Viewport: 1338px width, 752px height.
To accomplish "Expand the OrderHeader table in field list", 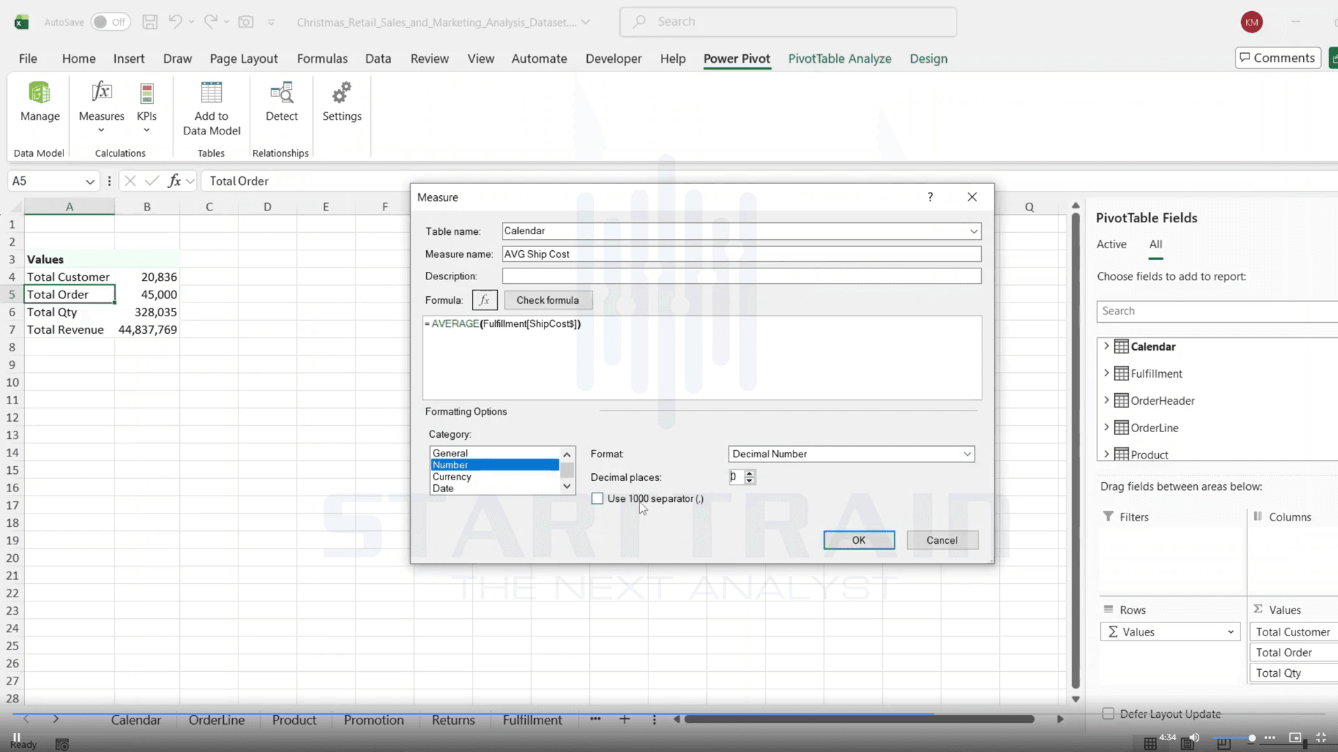I will tap(1107, 400).
